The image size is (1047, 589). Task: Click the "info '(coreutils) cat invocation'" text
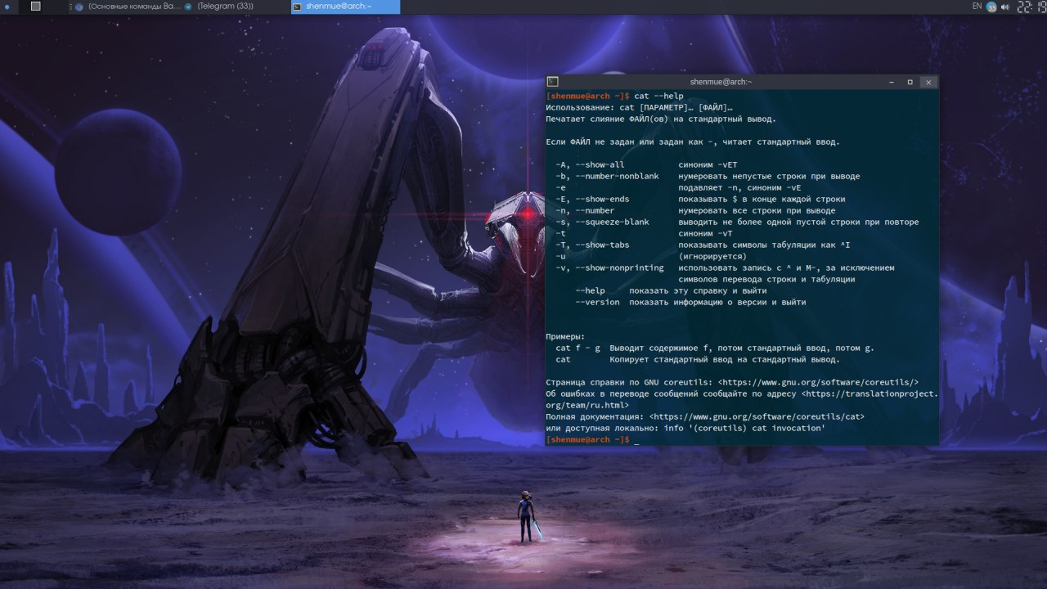pos(744,428)
